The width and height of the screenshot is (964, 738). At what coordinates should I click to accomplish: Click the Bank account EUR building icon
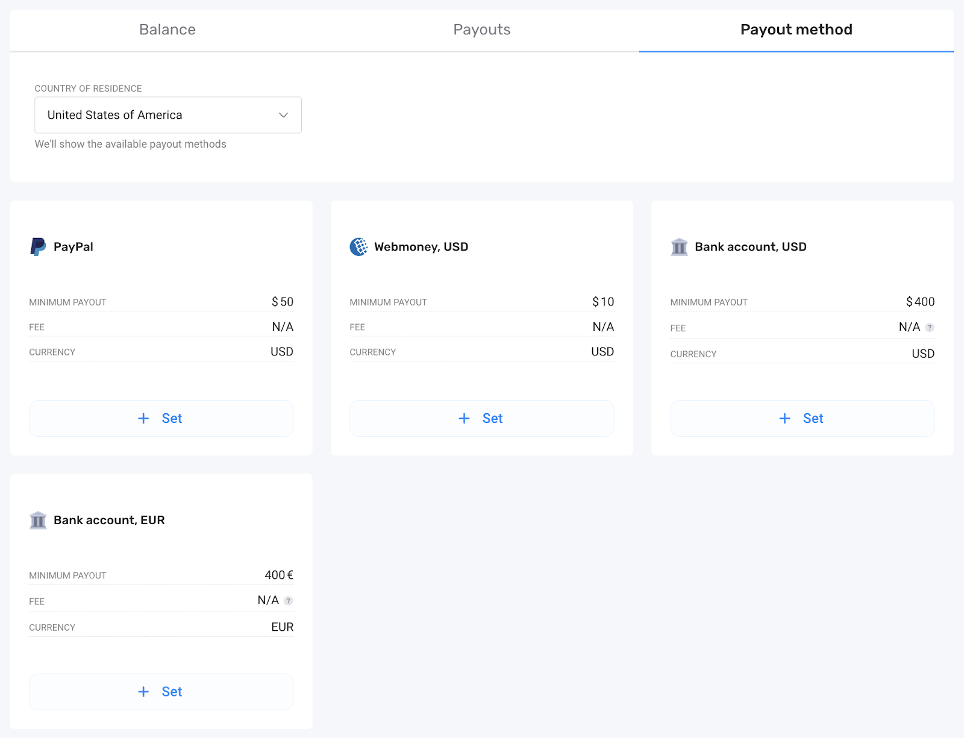coord(38,520)
